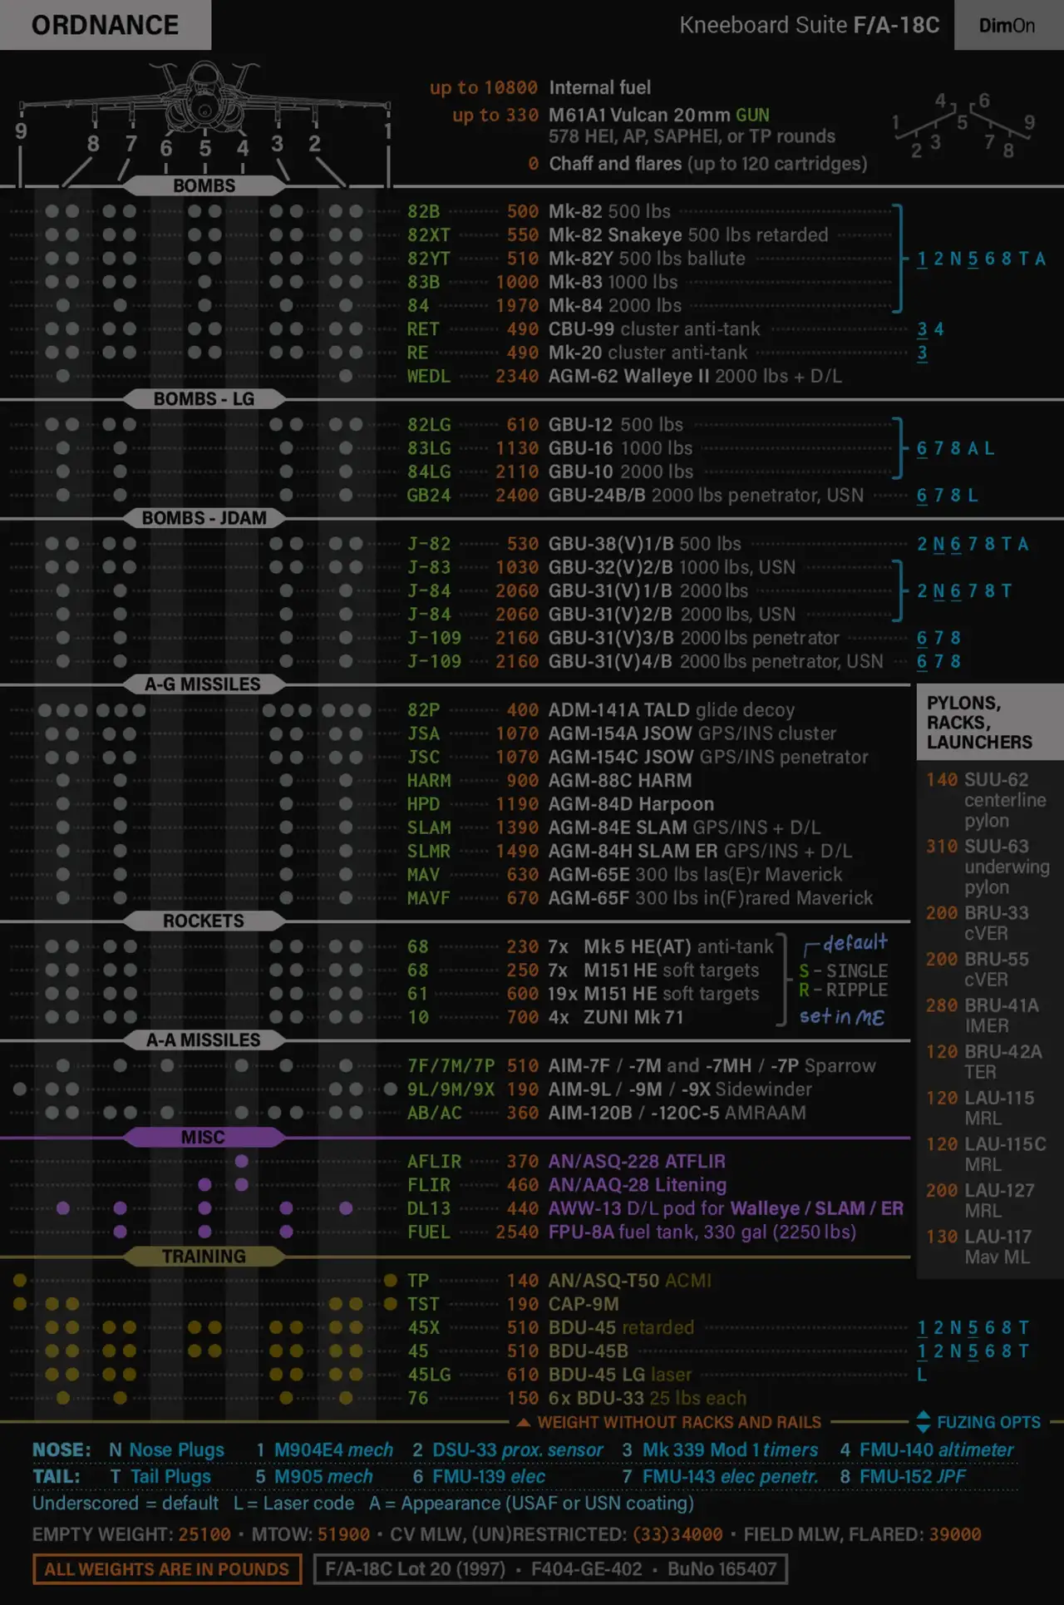The image size is (1064, 1605).
Task: Click station number 5 under the aircraft
Action: 204,148
